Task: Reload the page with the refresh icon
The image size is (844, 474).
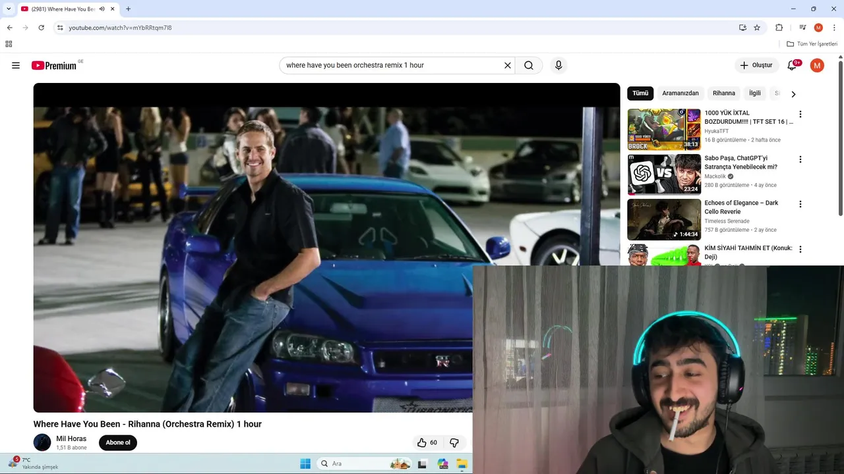Action: [x=41, y=28]
